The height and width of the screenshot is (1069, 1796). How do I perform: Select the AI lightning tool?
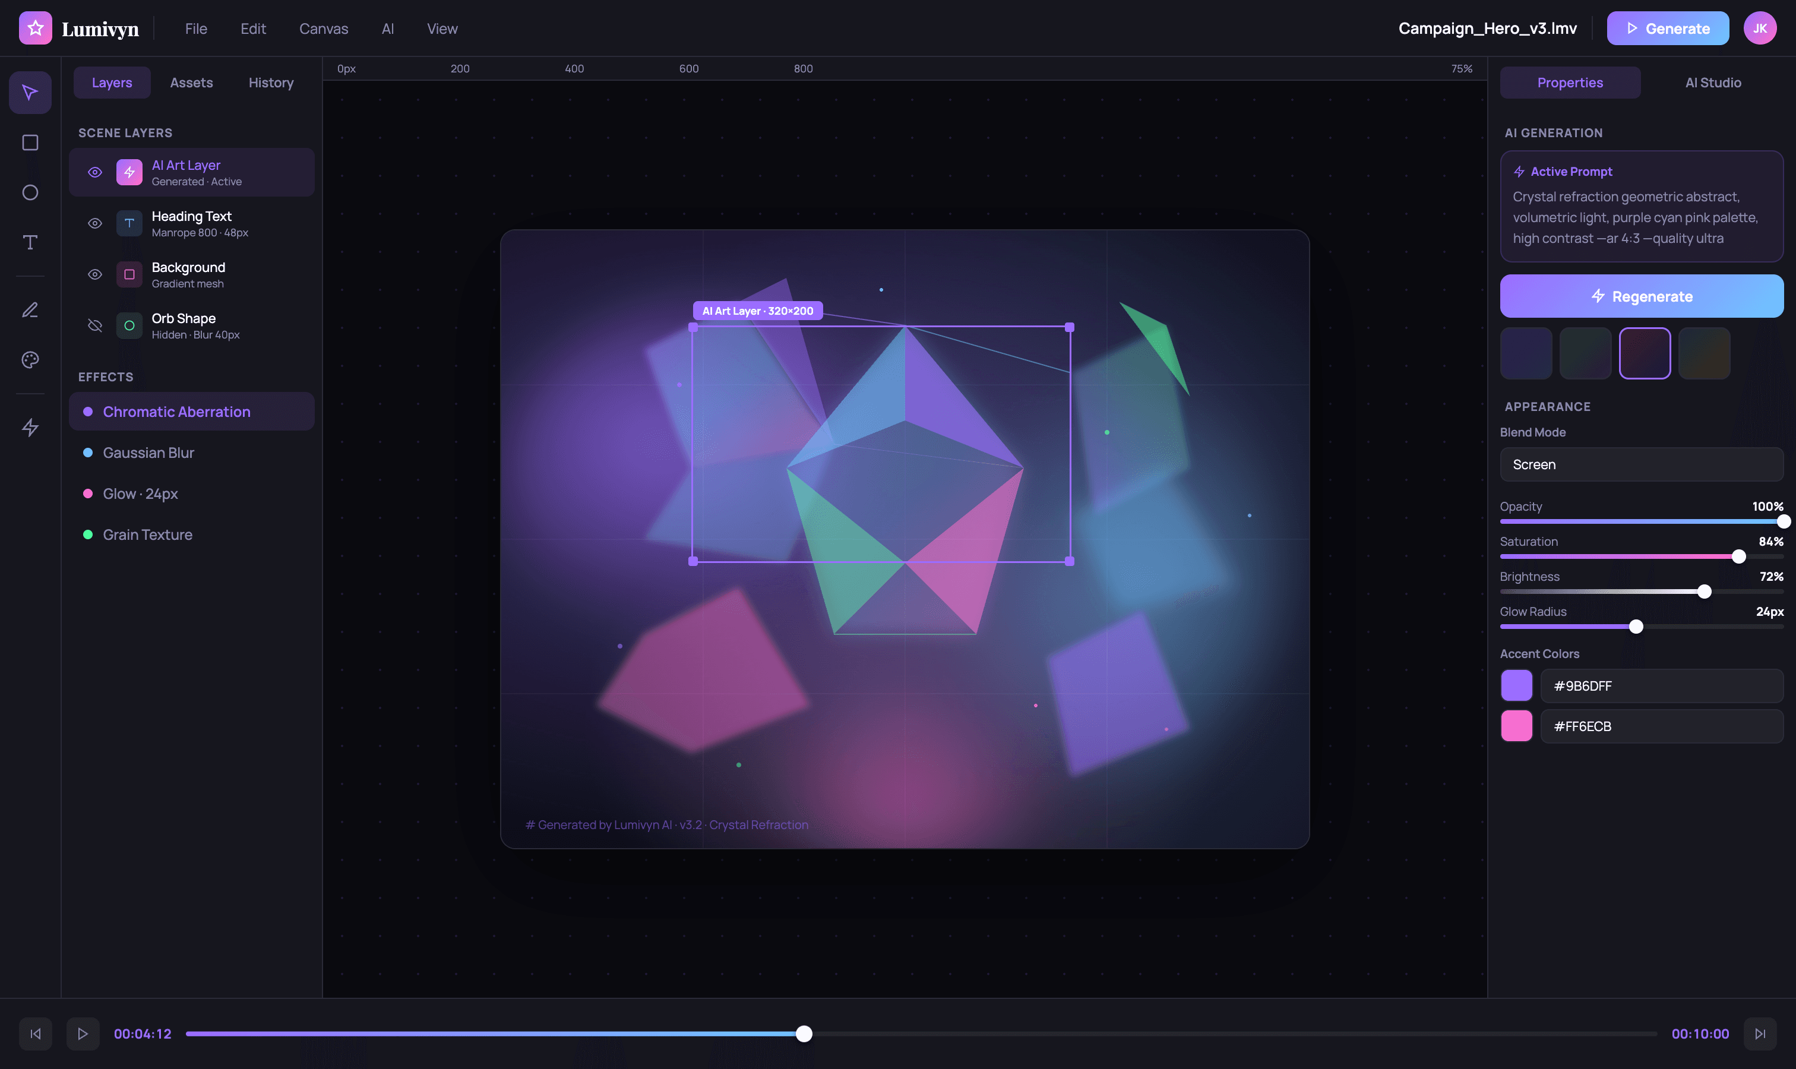click(x=30, y=427)
